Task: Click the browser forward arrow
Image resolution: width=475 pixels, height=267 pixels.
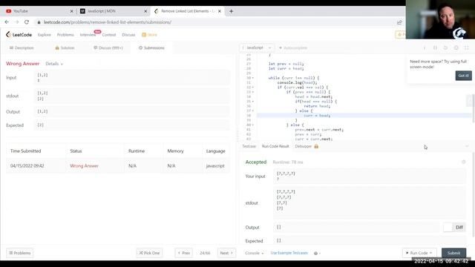Action: (16, 22)
